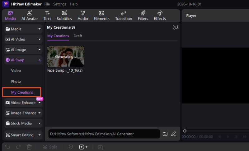Image resolution: width=249 pixels, height=151 pixels.
Task: Open the Subtitles panel
Action: [64, 16]
